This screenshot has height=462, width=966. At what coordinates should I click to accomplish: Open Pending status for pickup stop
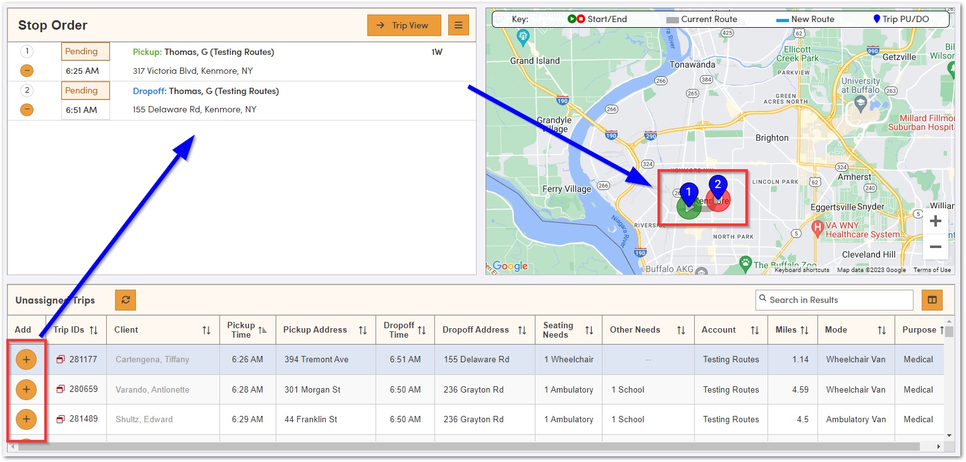point(85,52)
